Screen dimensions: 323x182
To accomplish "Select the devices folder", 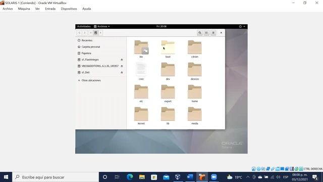I will 195,71.
